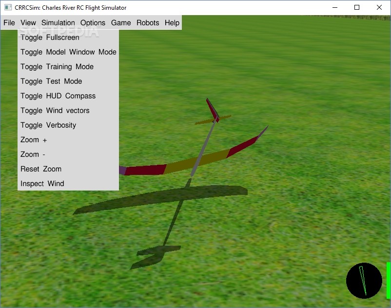Click Zoom + to zoom in
This screenshot has width=391, height=308.
pos(68,140)
